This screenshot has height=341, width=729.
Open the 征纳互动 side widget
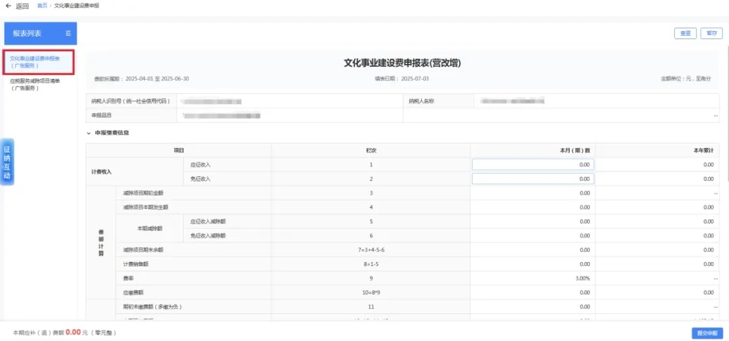7,162
